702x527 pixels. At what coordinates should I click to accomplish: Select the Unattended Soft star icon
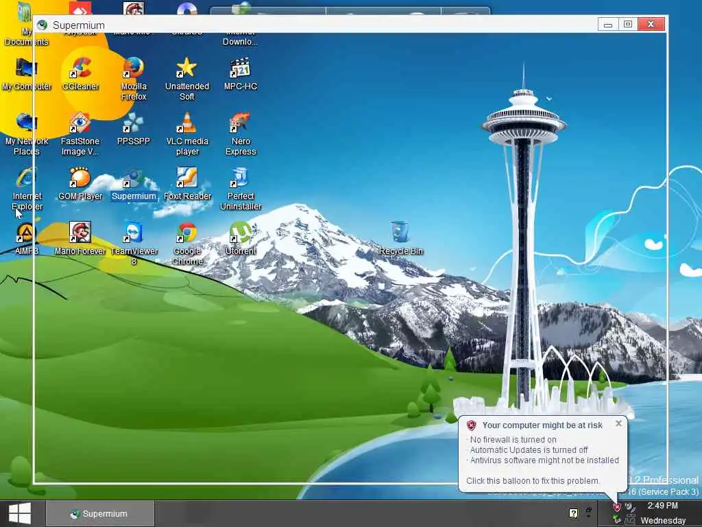[x=187, y=78]
